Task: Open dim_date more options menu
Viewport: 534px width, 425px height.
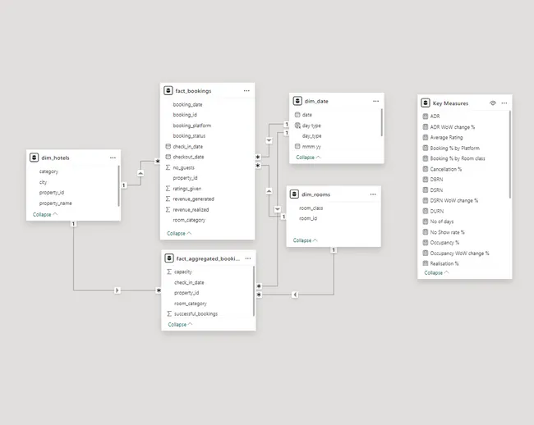Action: [x=375, y=101]
